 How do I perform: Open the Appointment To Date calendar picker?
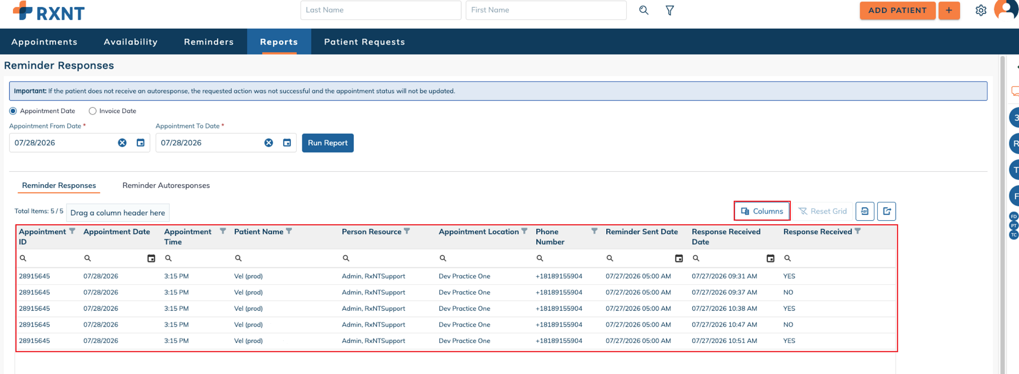coord(287,143)
